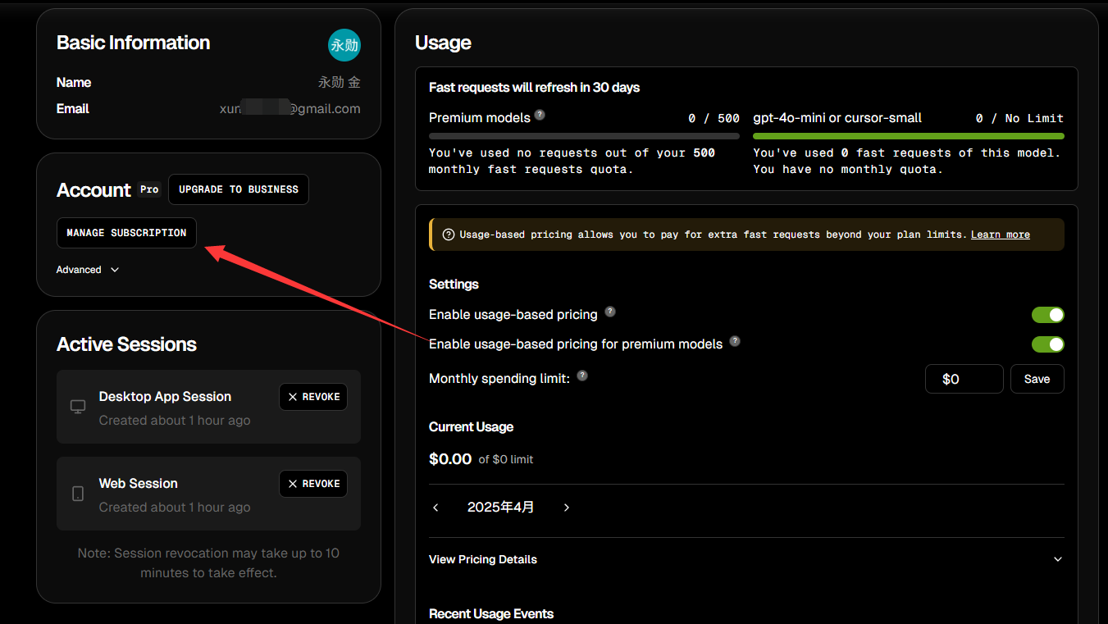The image size is (1108, 624).
Task: Expand the Advanced account options
Action: point(88,270)
